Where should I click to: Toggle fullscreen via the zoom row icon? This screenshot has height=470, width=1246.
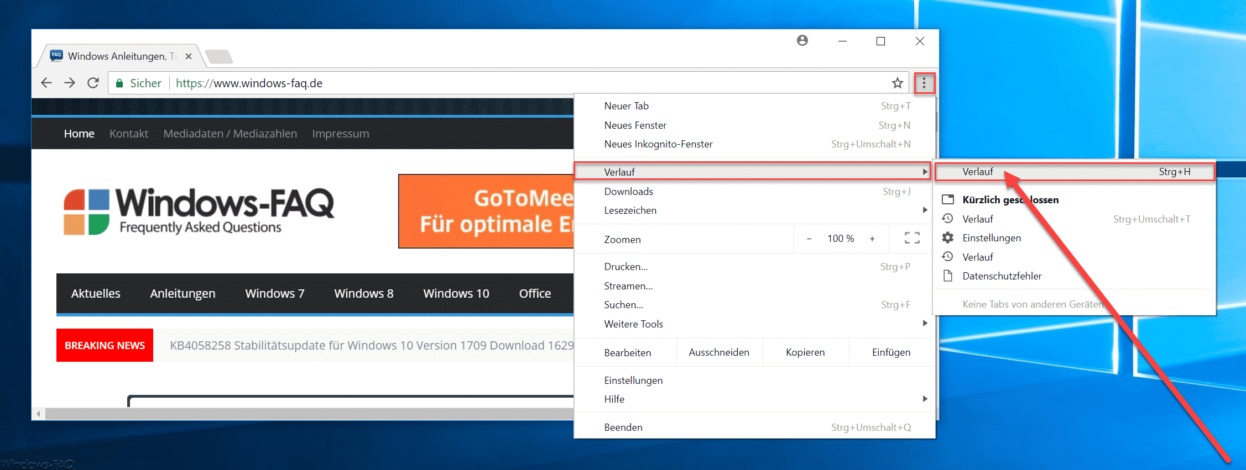912,238
